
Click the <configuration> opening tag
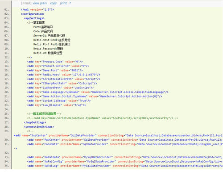(x=33, y=14)
